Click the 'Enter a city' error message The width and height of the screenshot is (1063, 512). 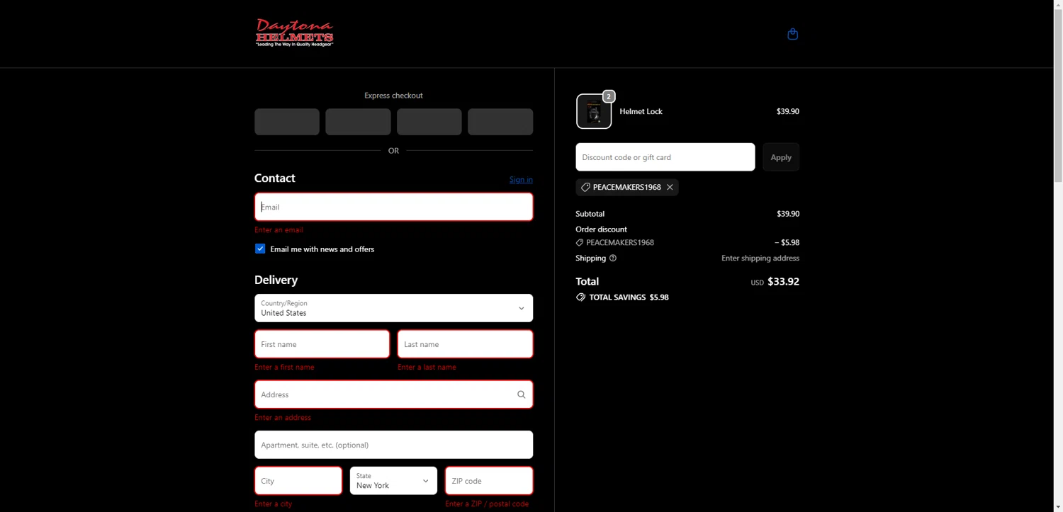click(x=274, y=504)
